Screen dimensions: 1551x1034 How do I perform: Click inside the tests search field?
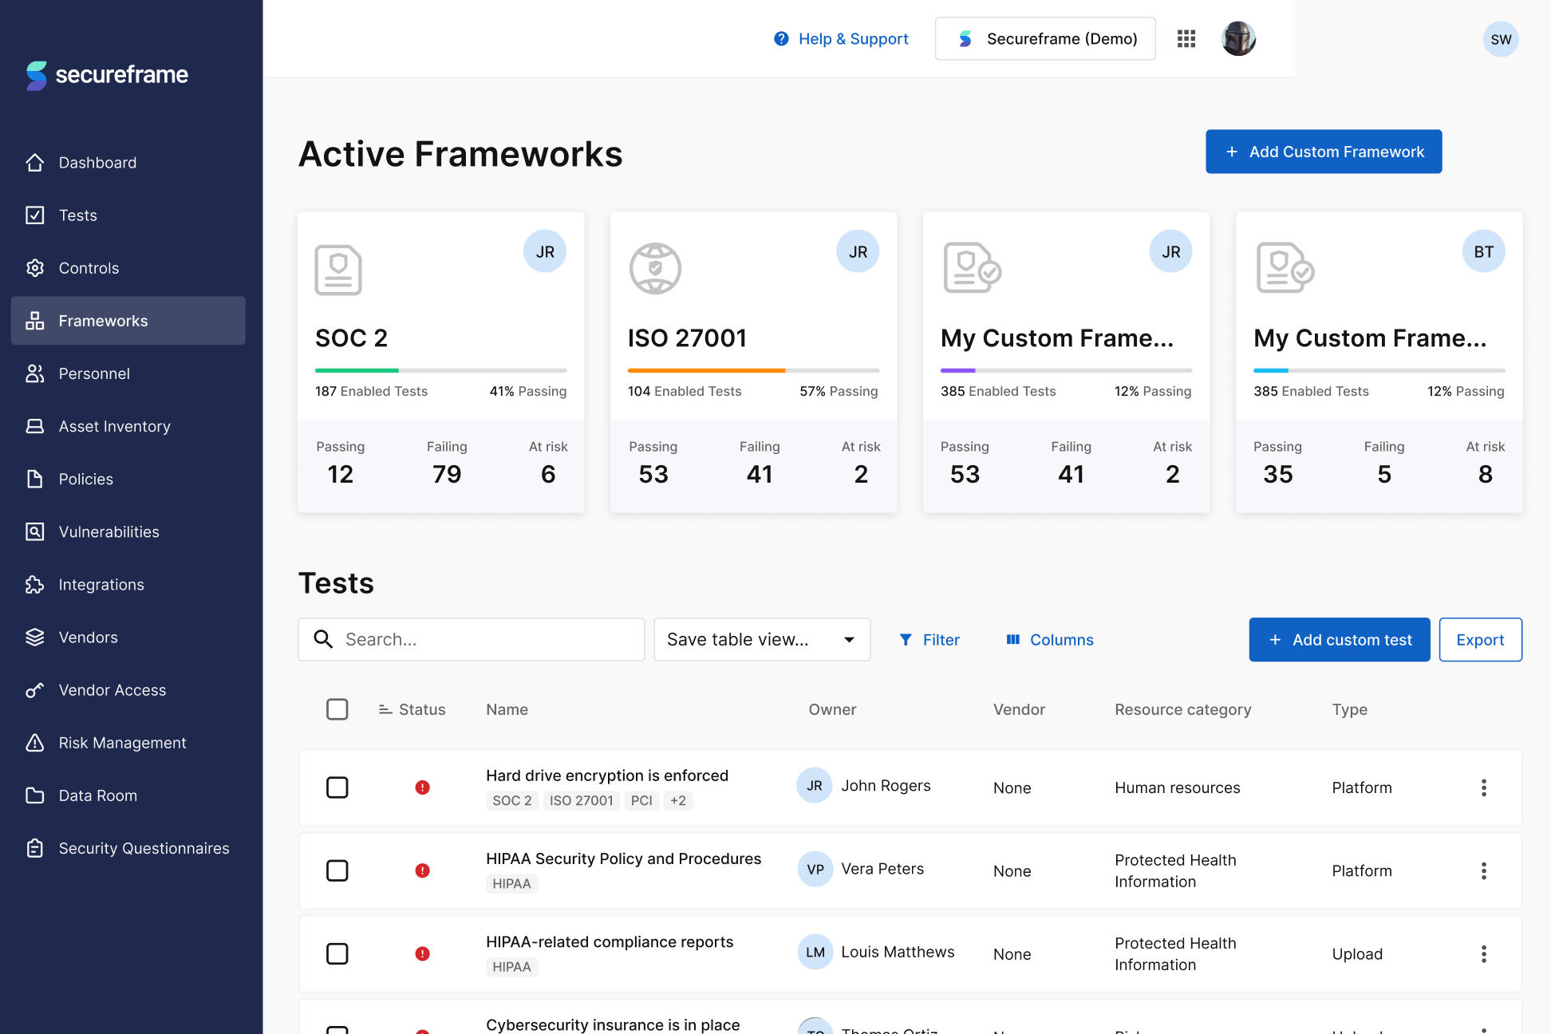pyautogui.click(x=471, y=639)
